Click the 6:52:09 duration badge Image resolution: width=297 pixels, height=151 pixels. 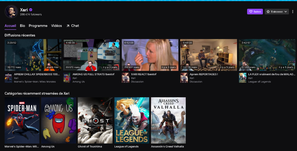click(129, 43)
